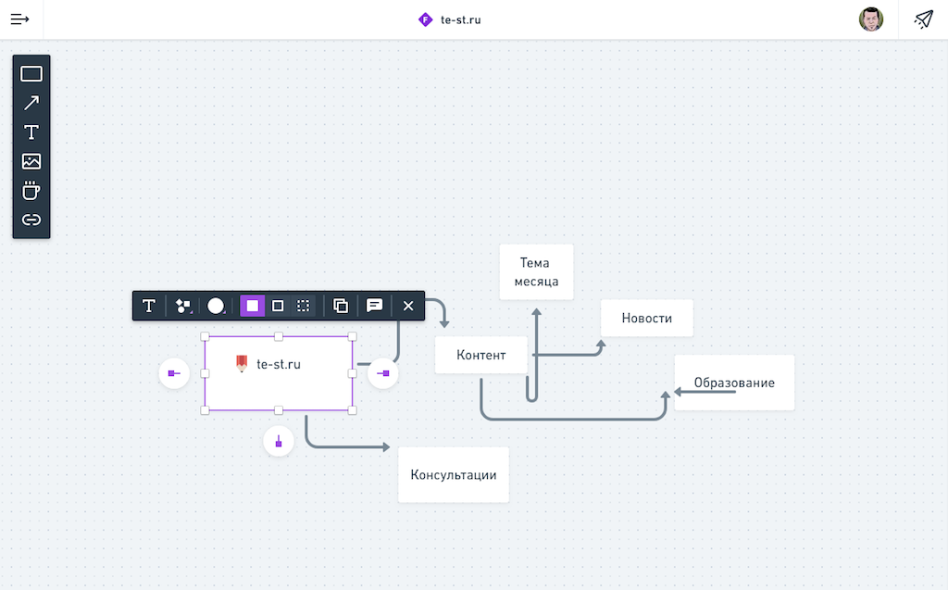Duplicate the selected shape
948x590 pixels.
coord(341,306)
